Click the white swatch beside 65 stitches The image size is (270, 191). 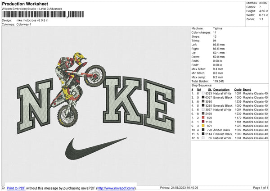(203, 138)
